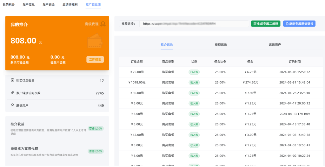
Task: Click the ¥3.00元 commission cell
Action: 250,135
